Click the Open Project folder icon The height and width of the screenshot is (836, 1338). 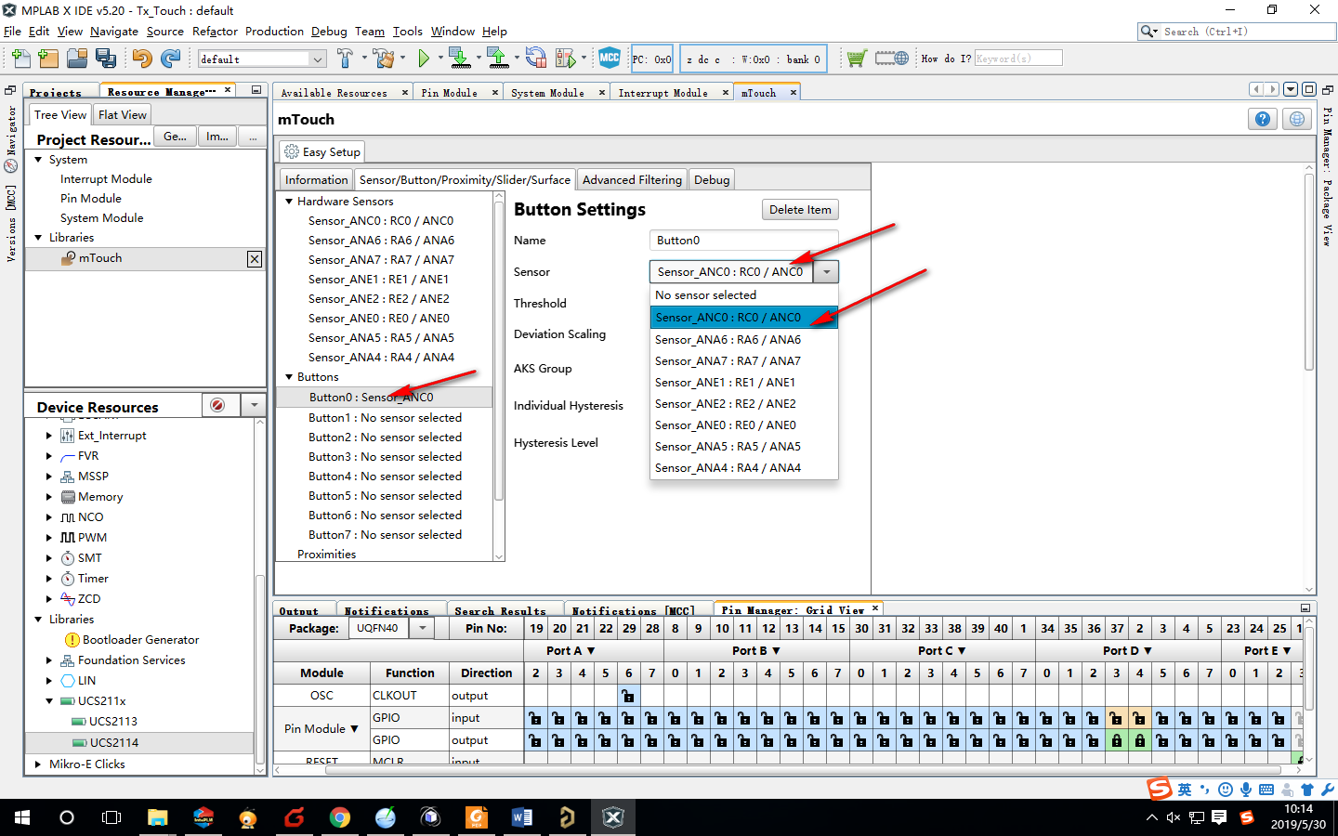pyautogui.click(x=77, y=59)
